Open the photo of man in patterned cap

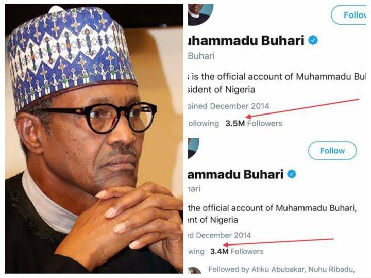pyautogui.click(x=94, y=139)
